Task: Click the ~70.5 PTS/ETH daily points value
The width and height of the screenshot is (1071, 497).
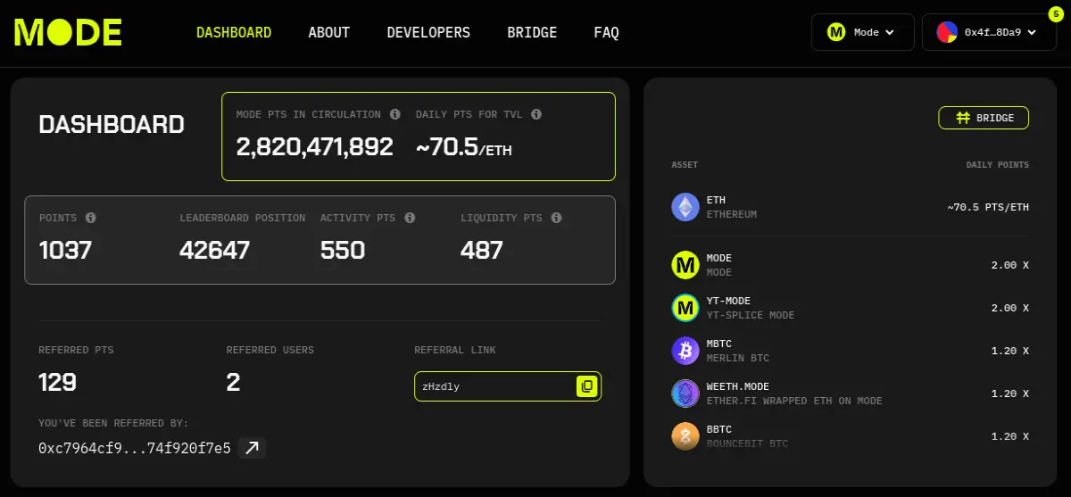Action: pyautogui.click(x=988, y=207)
